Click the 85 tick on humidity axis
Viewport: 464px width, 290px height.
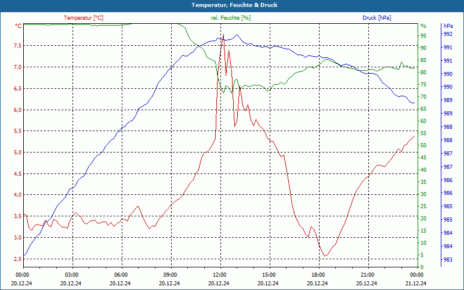pyautogui.click(x=423, y=60)
